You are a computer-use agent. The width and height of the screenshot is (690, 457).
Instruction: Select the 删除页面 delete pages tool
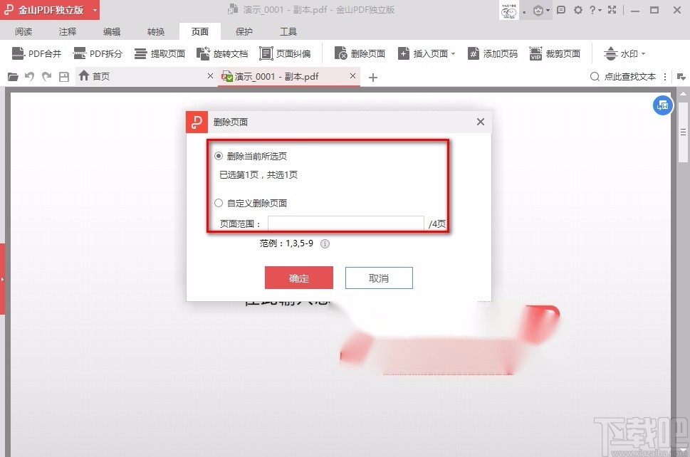(x=358, y=53)
